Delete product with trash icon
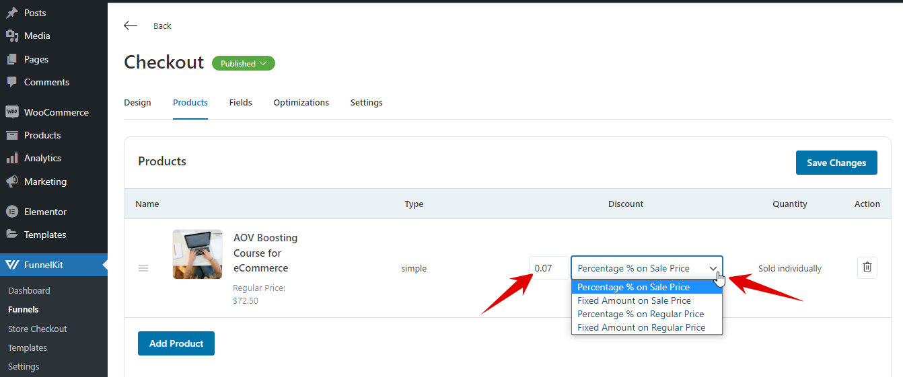The width and height of the screenshot is (903, 377). click(867, 267)
